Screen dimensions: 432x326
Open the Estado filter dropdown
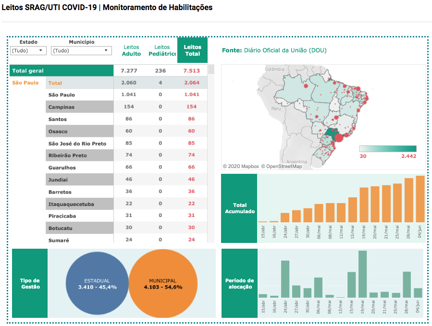point(28,50)
